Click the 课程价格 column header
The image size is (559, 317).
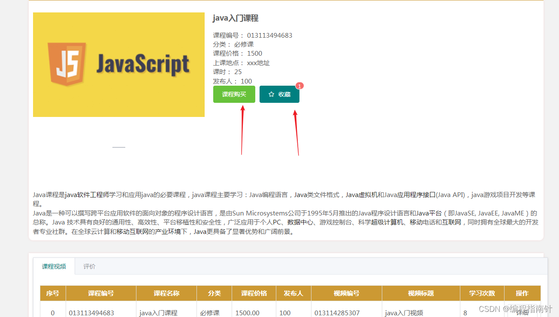253,293
